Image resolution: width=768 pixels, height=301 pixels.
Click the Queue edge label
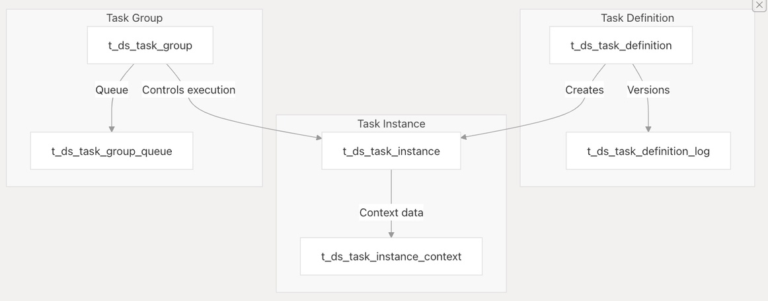coord(112,90)
